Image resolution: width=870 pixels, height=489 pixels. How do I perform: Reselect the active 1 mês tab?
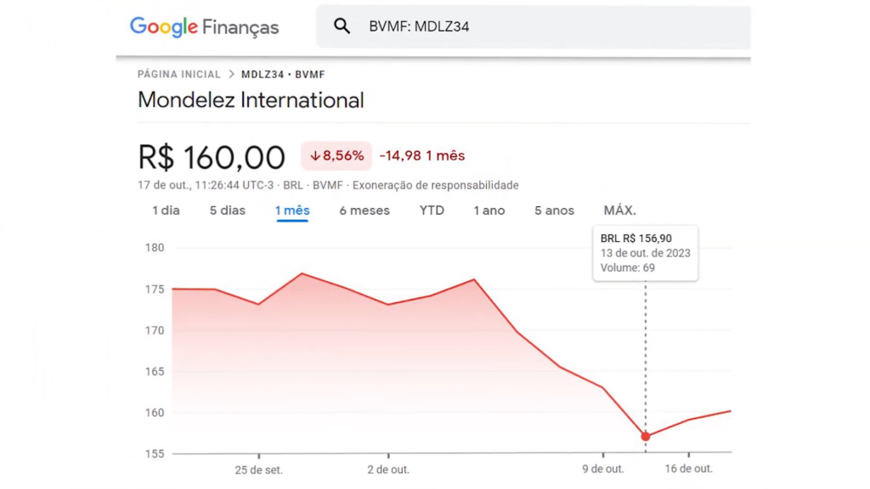click(292, 210)
